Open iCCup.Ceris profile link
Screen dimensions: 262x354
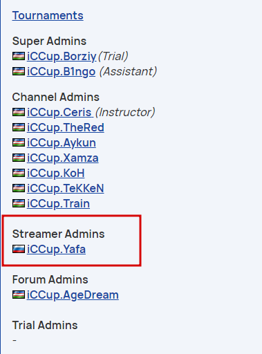tap(60, 112)
